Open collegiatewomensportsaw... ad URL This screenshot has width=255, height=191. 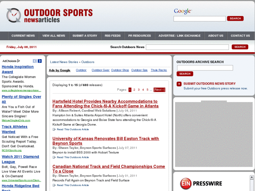coord(21,90)
